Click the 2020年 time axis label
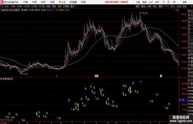 (4, 123)
